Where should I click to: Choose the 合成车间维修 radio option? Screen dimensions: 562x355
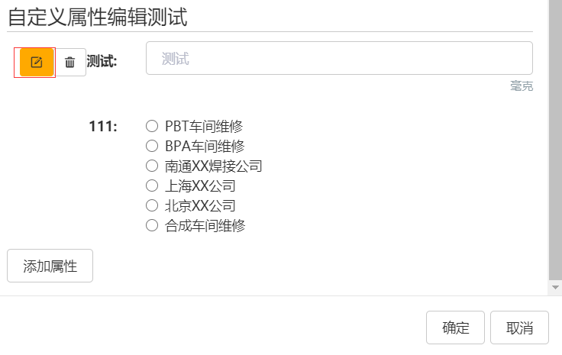(x=151, y=225)
